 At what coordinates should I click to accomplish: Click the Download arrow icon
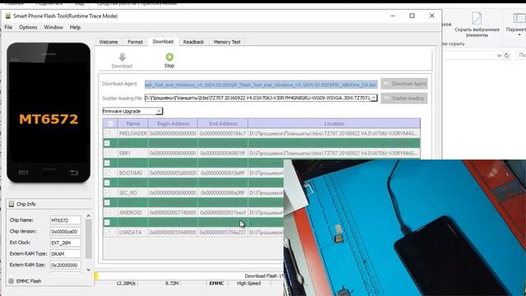pos(122,57)
